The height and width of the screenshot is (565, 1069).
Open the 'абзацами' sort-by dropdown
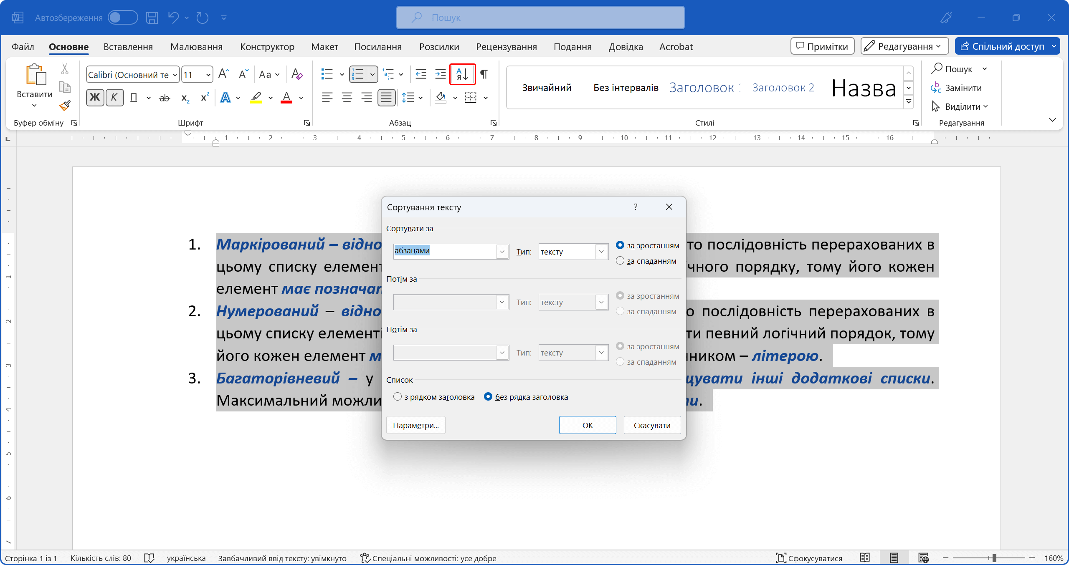tap(502, 251)
